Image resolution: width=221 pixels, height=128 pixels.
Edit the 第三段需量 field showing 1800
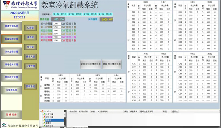(x=57, y=30)
